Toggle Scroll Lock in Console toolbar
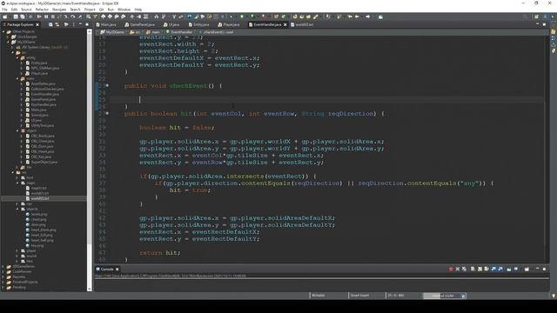557x313 pixels. 480,269
